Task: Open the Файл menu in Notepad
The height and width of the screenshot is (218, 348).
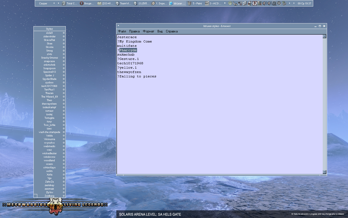Action: [122, 31]
